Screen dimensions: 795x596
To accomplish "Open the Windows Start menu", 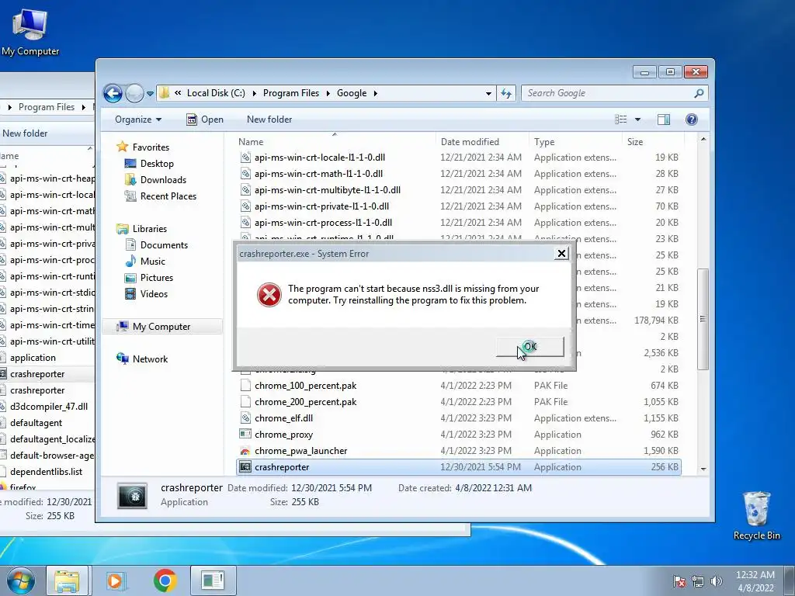I will pos(20,580).
